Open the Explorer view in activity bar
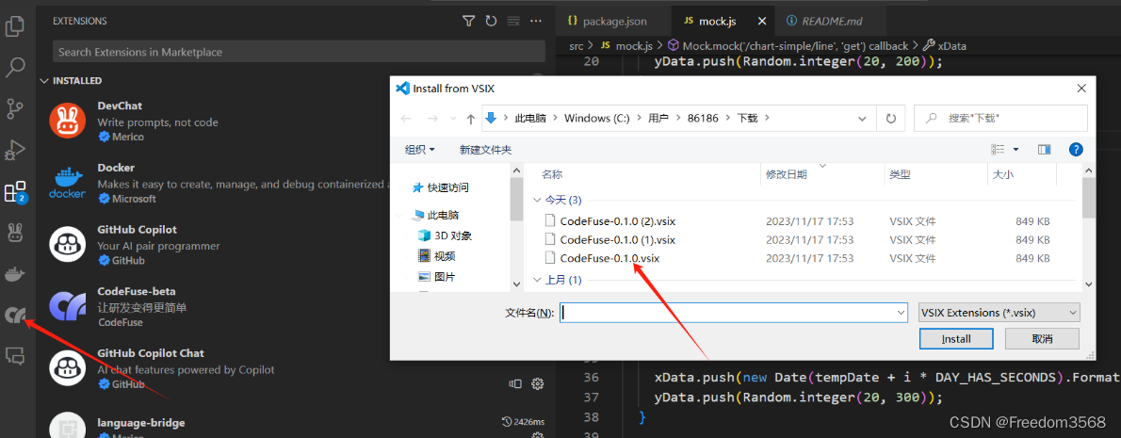This screenshot has width=1121, height=438. click(x=15, y=27)
